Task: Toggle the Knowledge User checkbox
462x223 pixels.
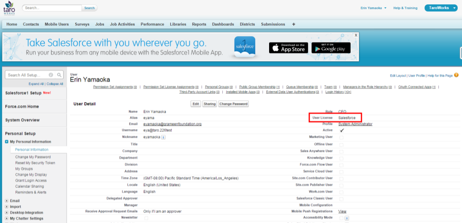Action: (341, 158)
